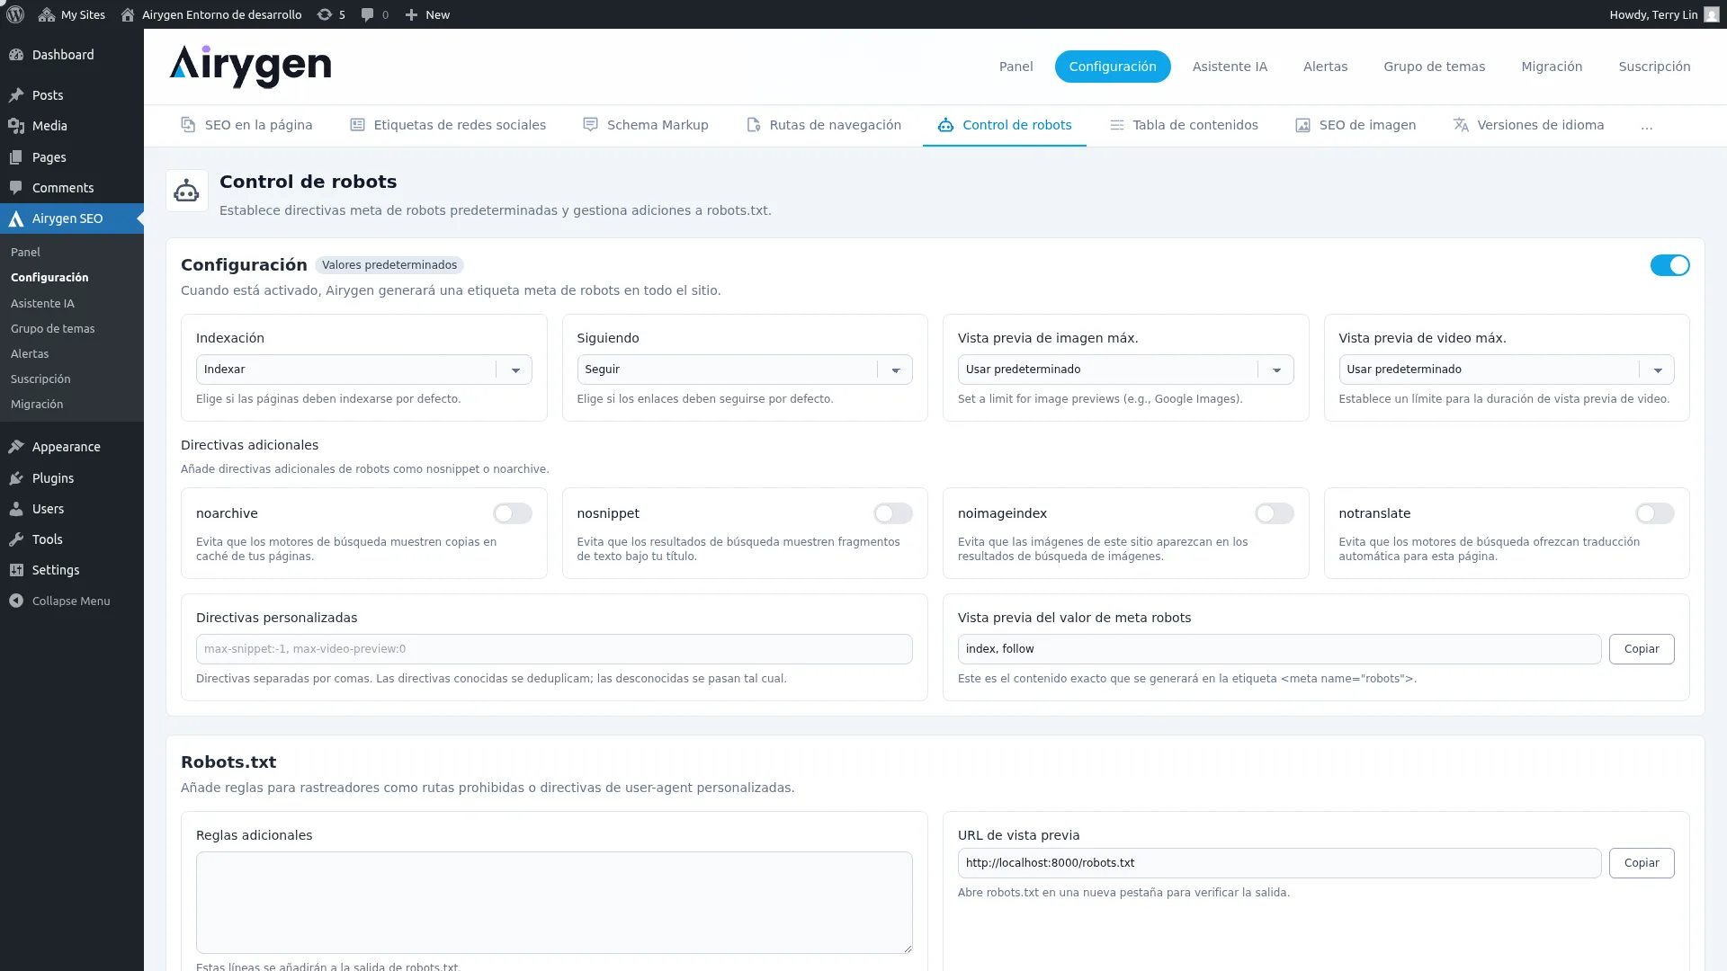
Task: Open the Panel submenu link in sidebar
Action: 25,253
